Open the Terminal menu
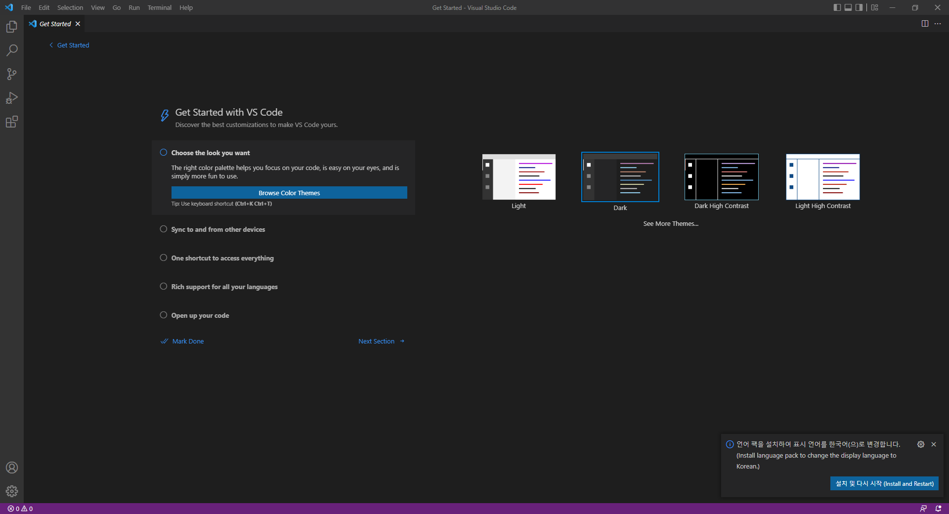 pos(160,7)
